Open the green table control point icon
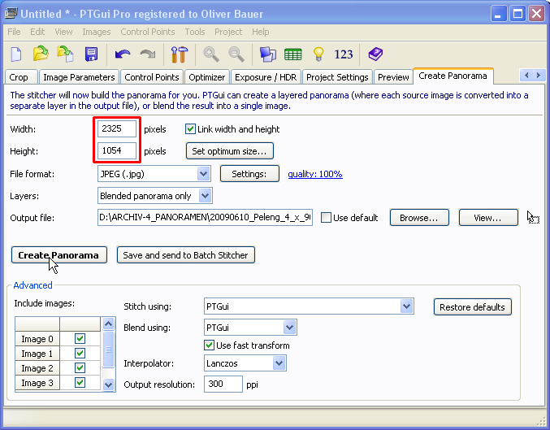The width and height of the screenshot is (550, 430). [x=292, y=54]
